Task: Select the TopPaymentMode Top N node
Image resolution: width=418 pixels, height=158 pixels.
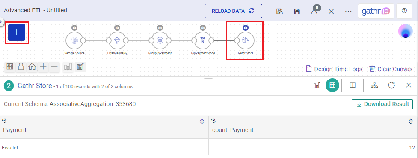Action: pyautogui.click(x=203, y=40)
